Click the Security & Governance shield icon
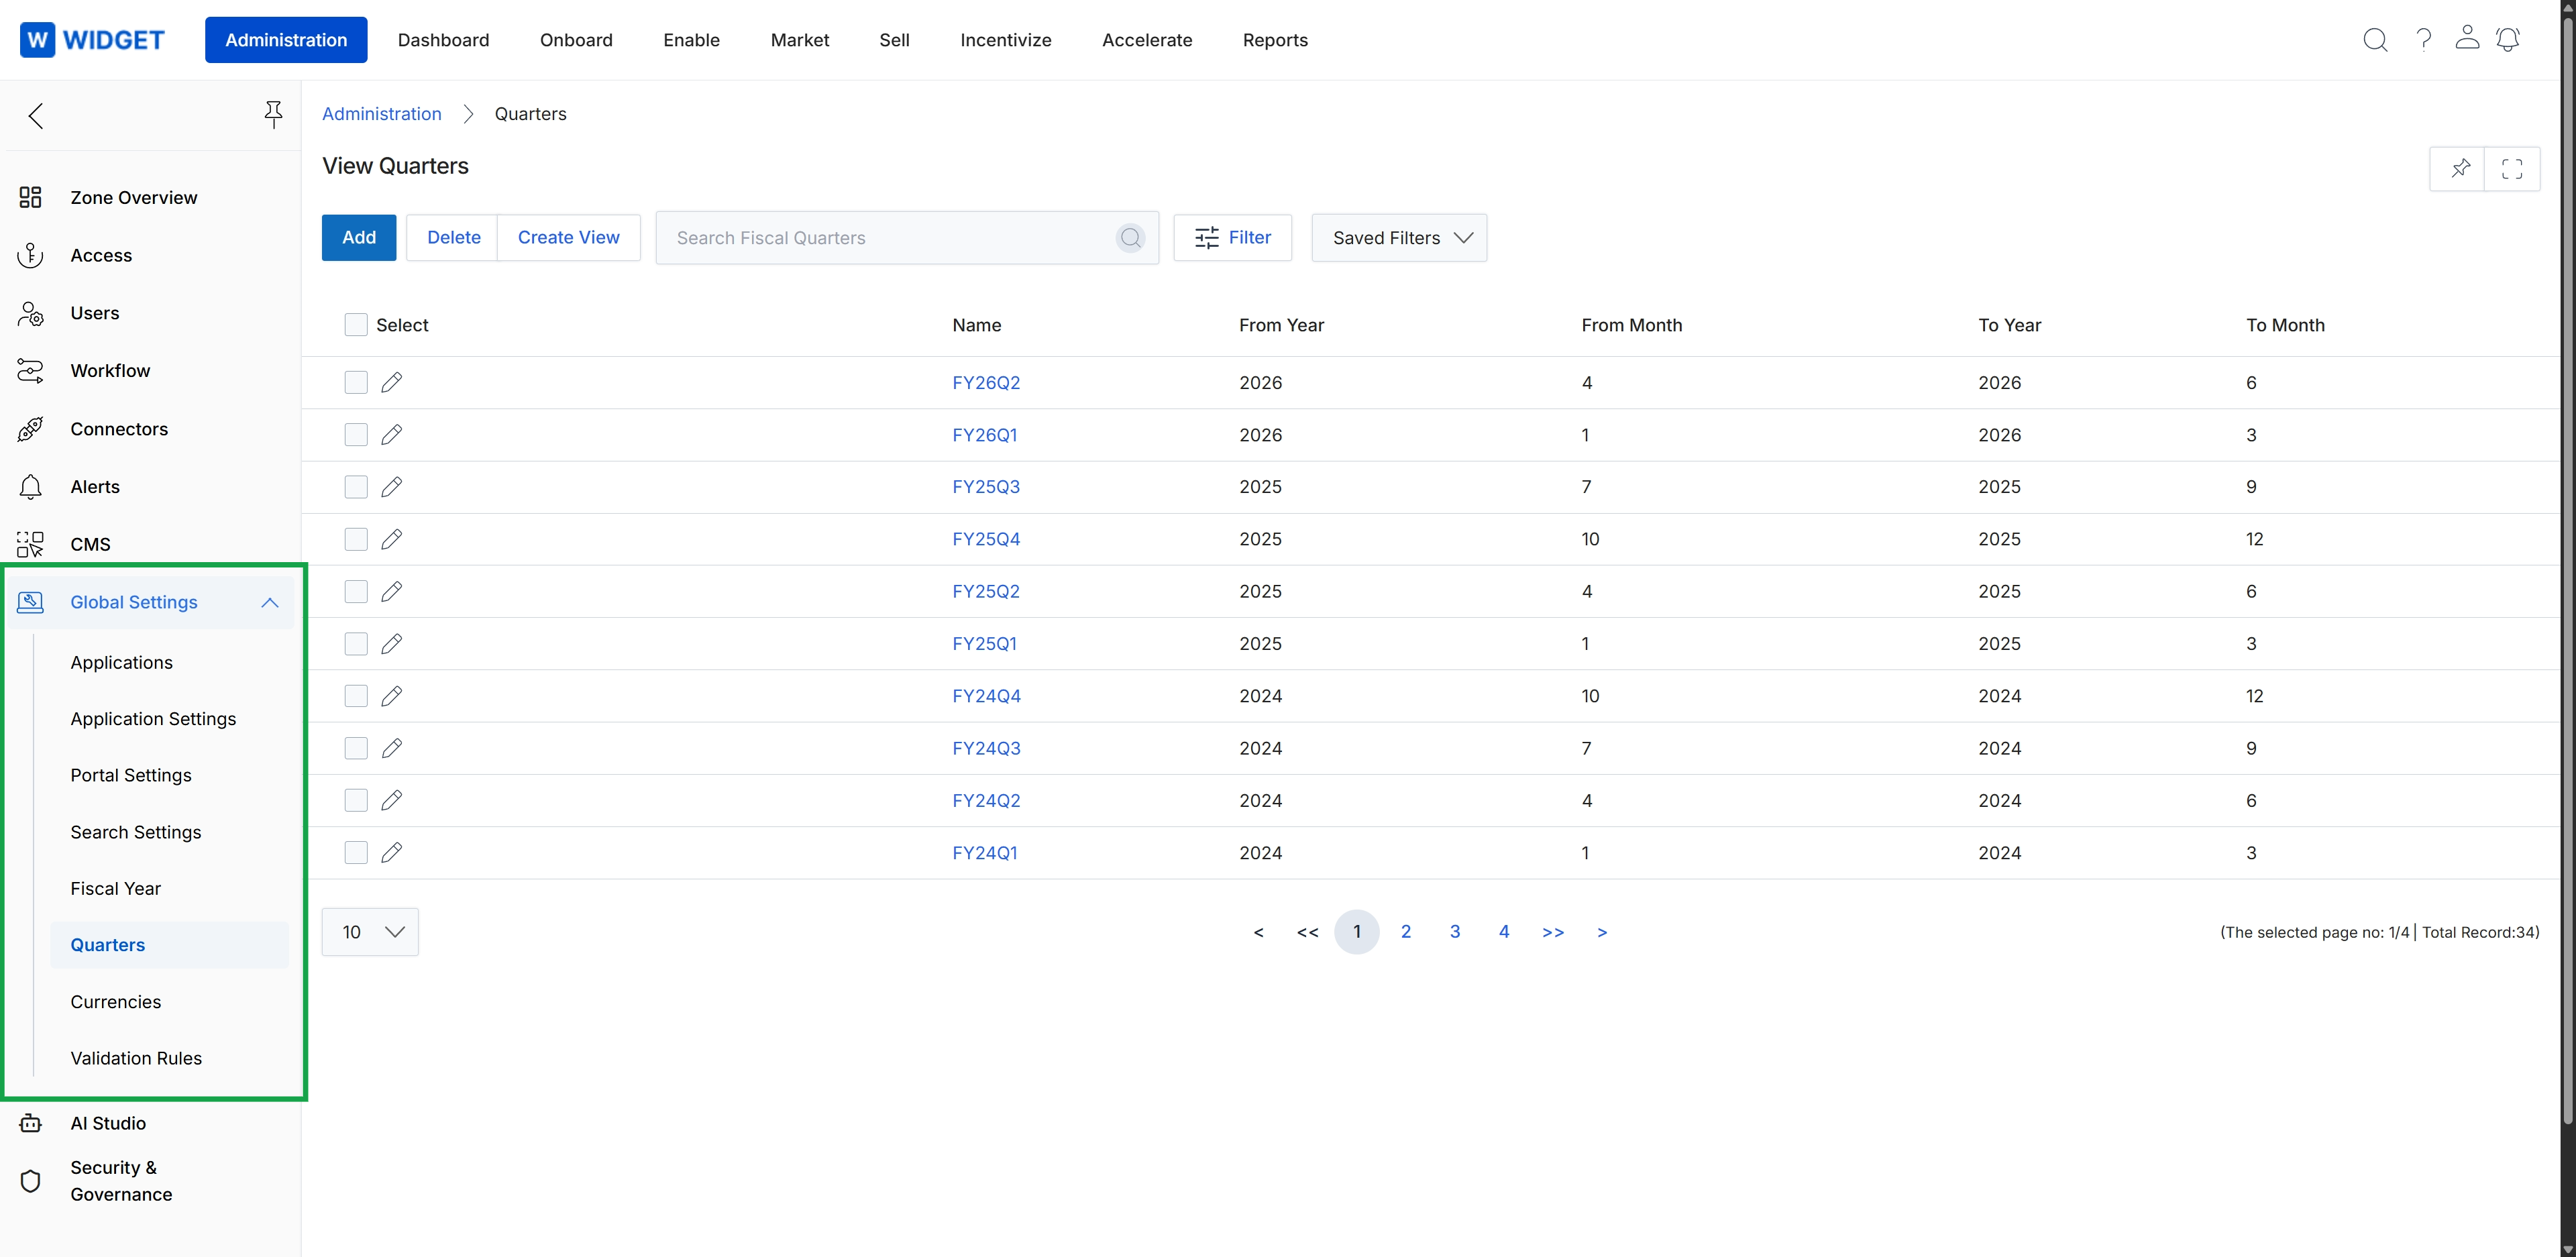 pyautogui.click(x=31, y=1181)
